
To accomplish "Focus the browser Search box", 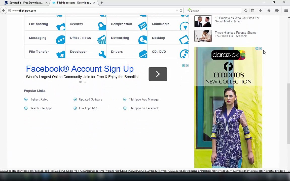I will pos(213,11).
